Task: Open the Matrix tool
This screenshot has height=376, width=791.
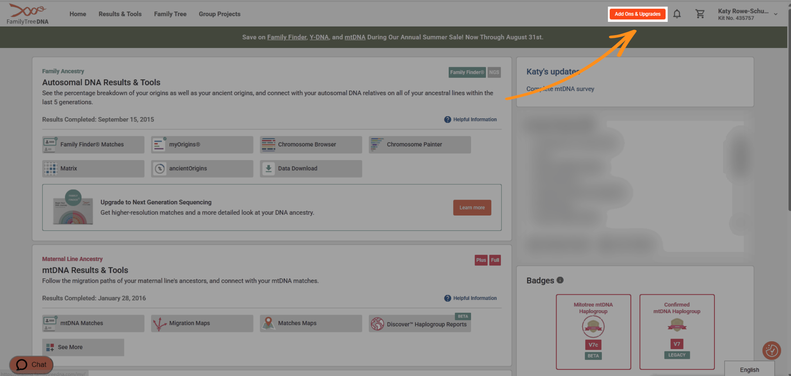Action: point(93,169)
